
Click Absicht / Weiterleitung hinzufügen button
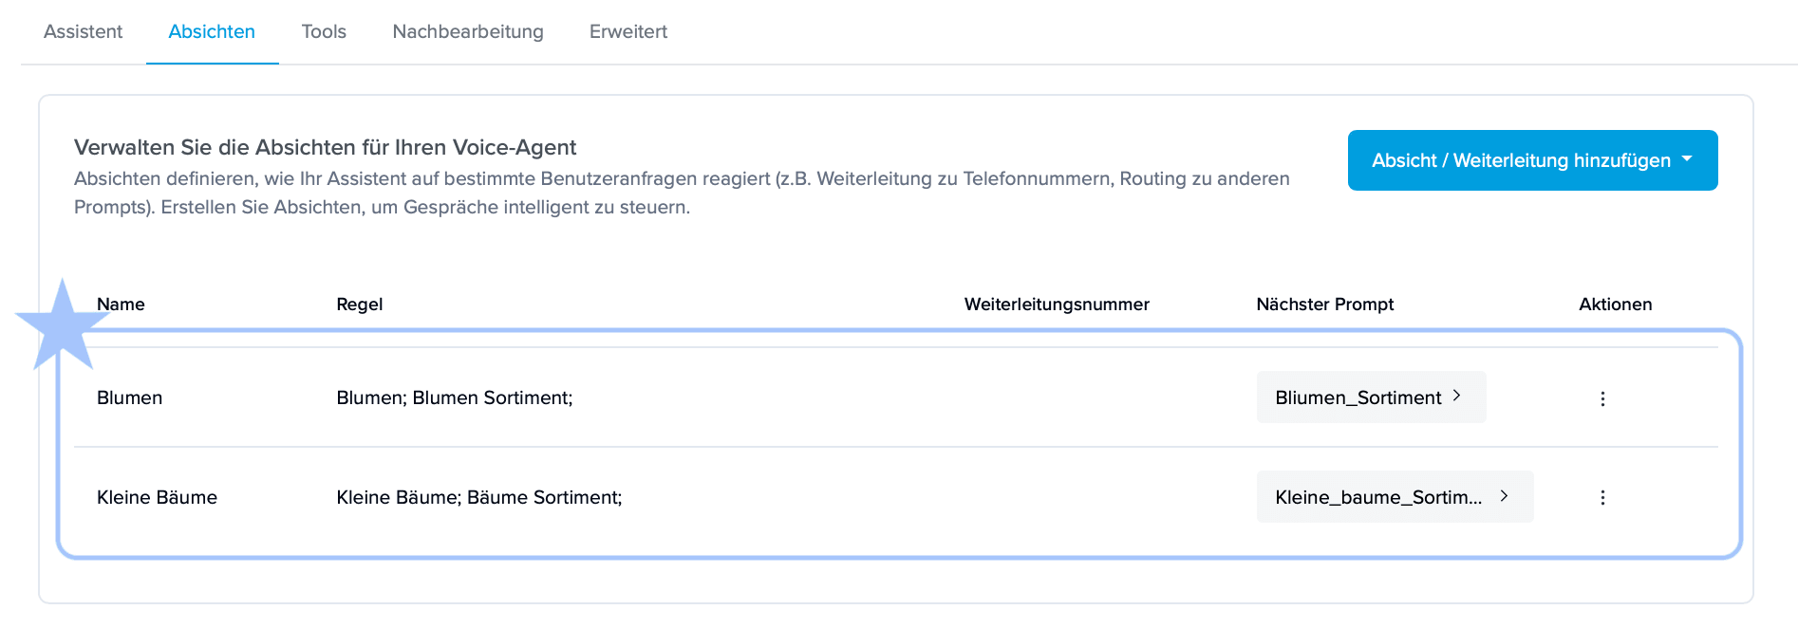1521,160
